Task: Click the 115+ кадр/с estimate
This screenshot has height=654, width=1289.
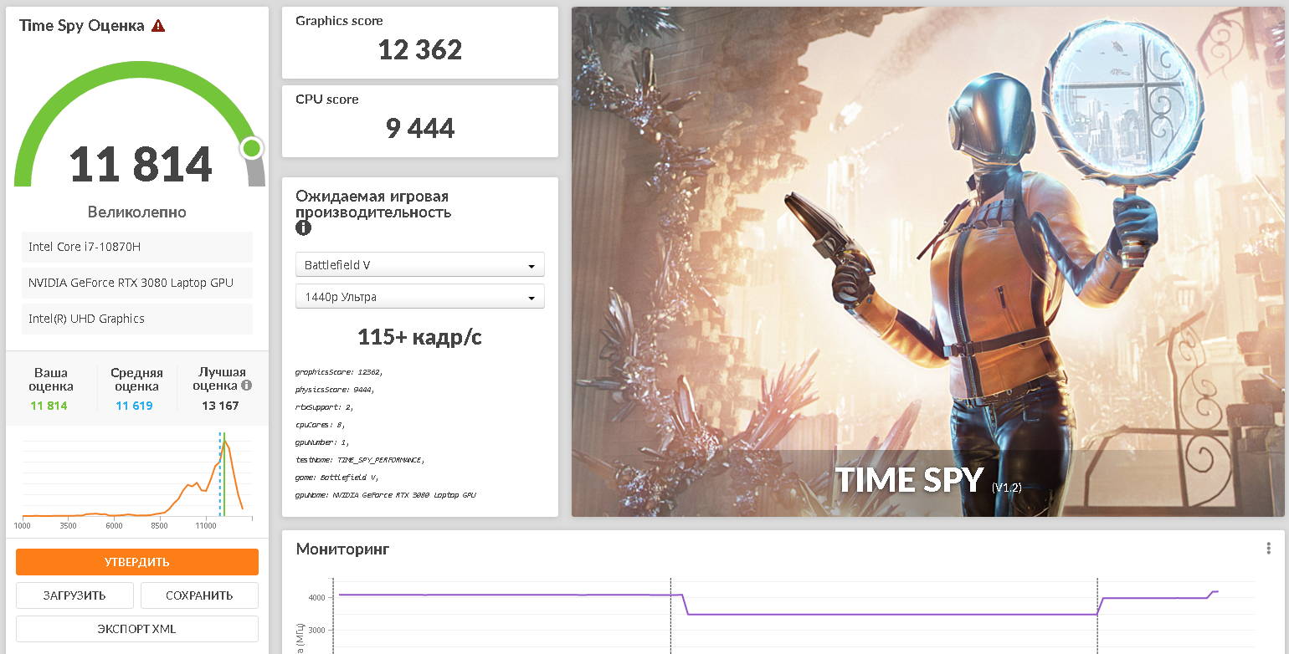Action: (x=419, y=337)
